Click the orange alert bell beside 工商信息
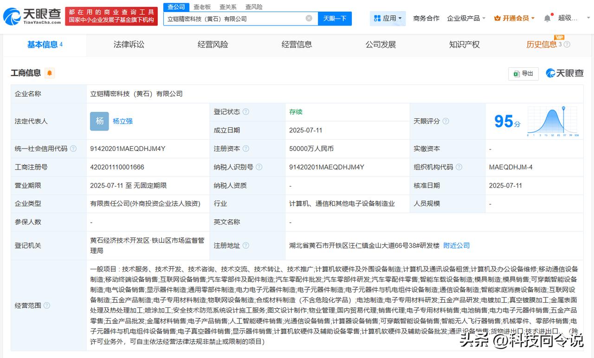 tap(50, 73)
